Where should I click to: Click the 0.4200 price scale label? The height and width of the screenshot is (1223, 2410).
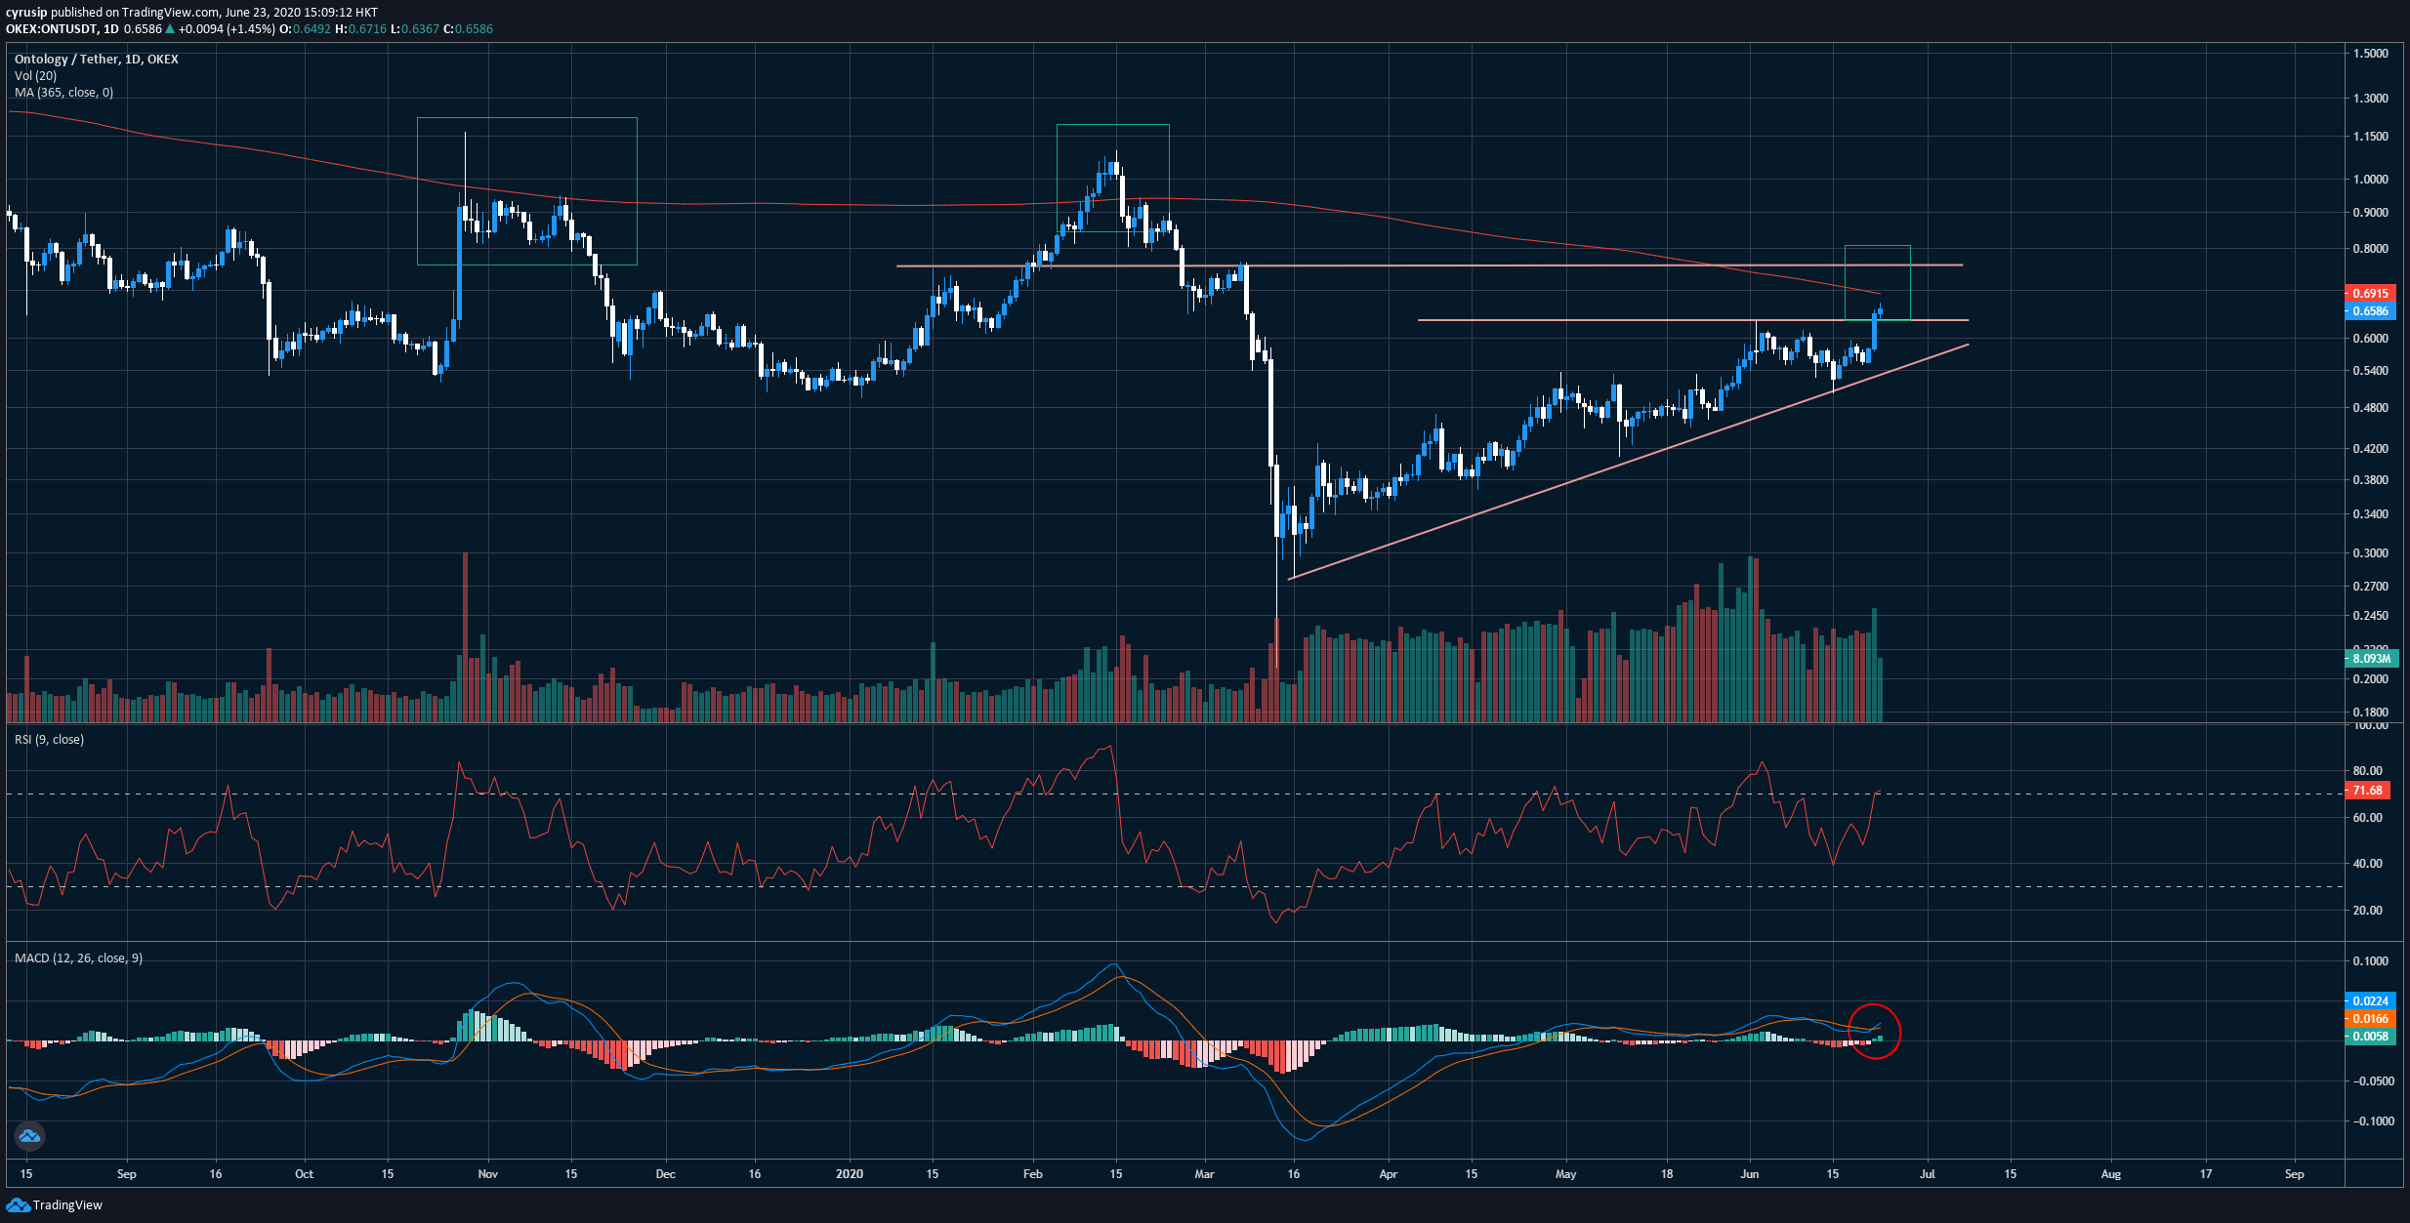click(2371, 449)
